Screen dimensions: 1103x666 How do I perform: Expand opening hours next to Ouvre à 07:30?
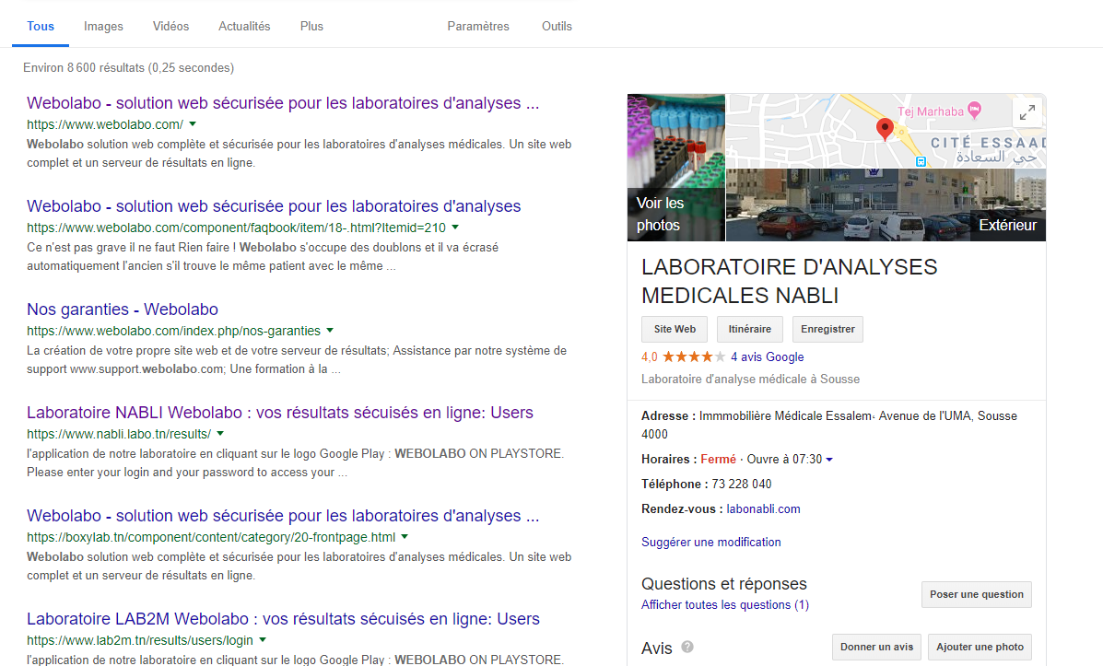829,460
